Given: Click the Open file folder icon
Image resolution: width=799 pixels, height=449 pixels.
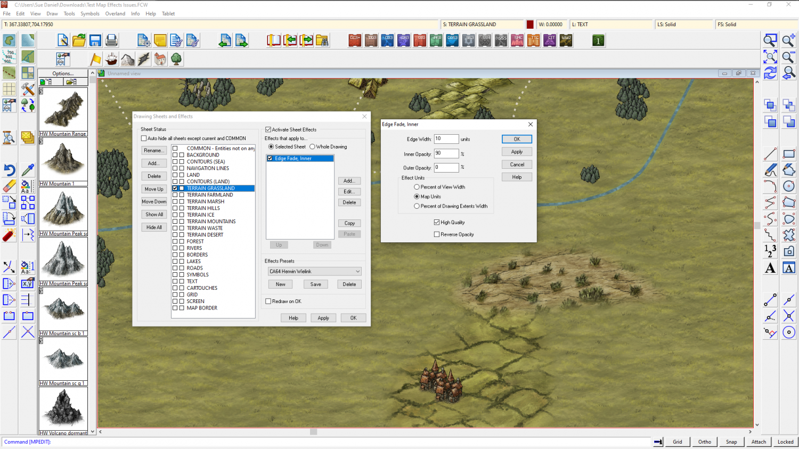Looking at the screenshot, I should tap(79, 40).
